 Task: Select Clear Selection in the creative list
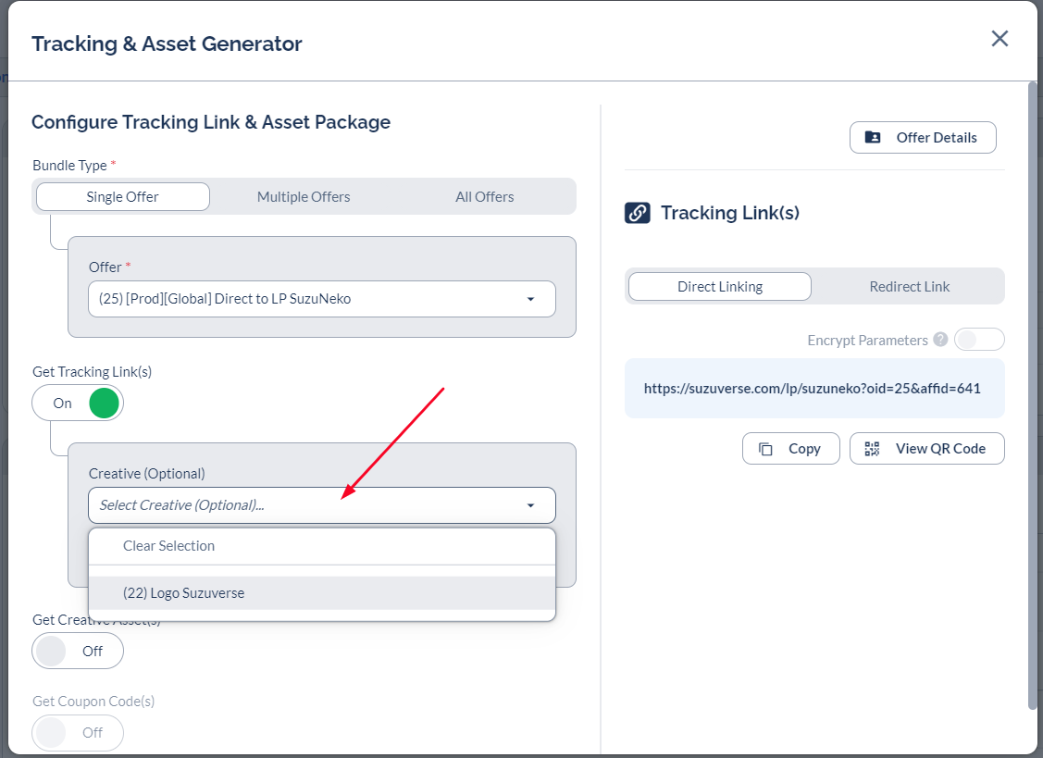click(x=321, y=546)
